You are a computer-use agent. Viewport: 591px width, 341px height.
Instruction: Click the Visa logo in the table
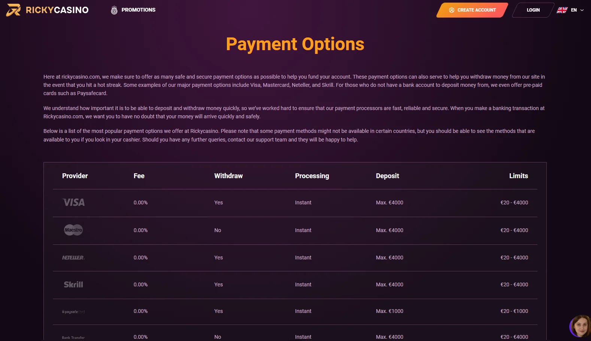[x=74, y=203]
